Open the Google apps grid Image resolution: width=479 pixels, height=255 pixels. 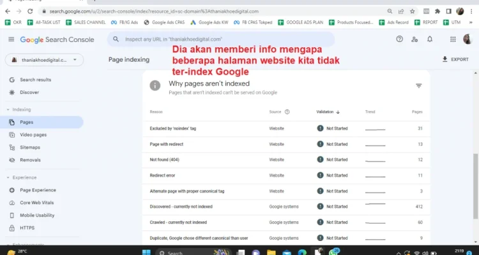tap(453, 39)
